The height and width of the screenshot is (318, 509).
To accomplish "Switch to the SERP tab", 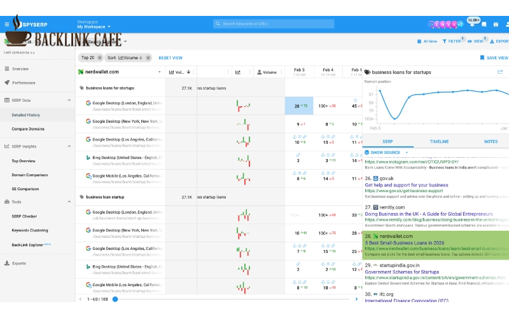I will coord(387,141).
